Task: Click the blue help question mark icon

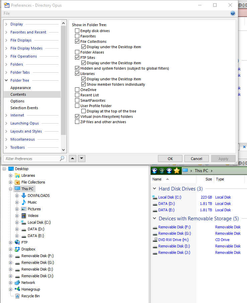Action: (x=233, y=13)
